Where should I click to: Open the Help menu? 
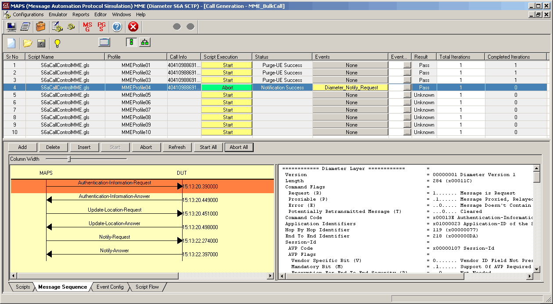point(140,14)
